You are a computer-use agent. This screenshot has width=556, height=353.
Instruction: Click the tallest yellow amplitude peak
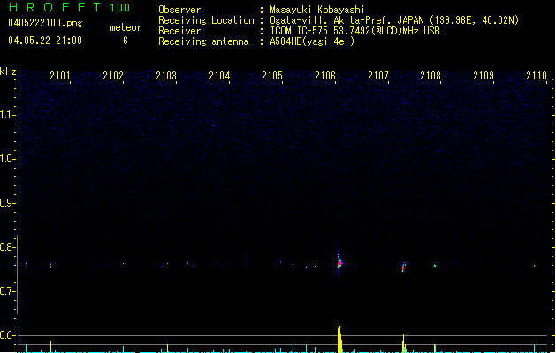(339, 337)
